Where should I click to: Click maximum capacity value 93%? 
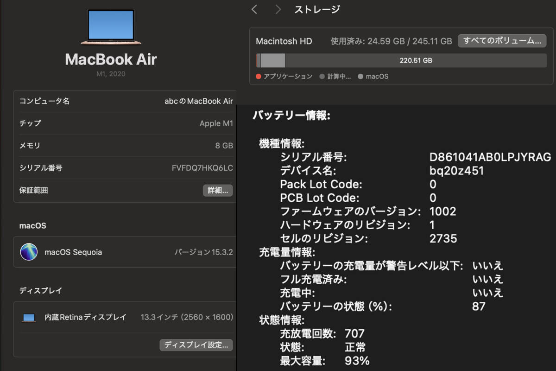357,361
